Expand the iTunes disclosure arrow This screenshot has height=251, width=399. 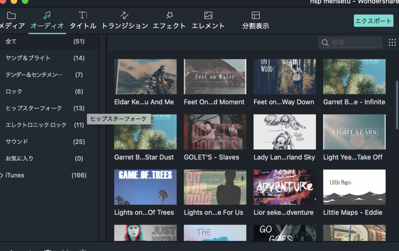pyautogui.click(x=2, y=175)
